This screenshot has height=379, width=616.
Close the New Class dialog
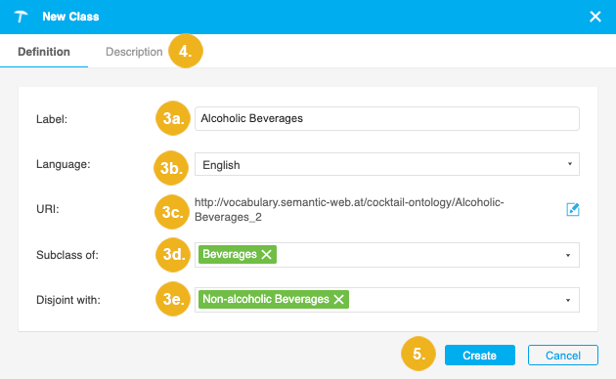(595, 17)
